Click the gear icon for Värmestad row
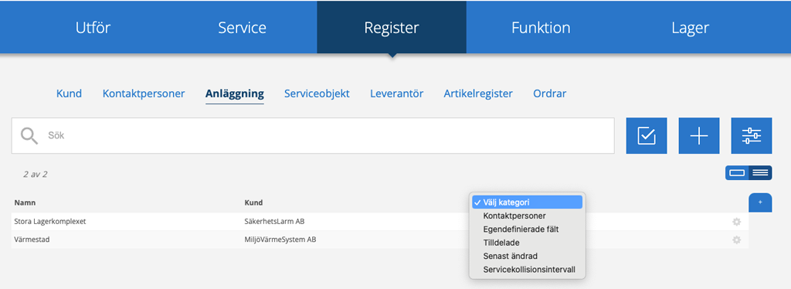This screenshot has height=289, width=791. (736, 240)
